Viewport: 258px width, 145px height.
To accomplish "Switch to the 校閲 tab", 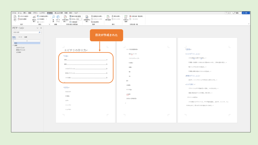I will (66, 13).
